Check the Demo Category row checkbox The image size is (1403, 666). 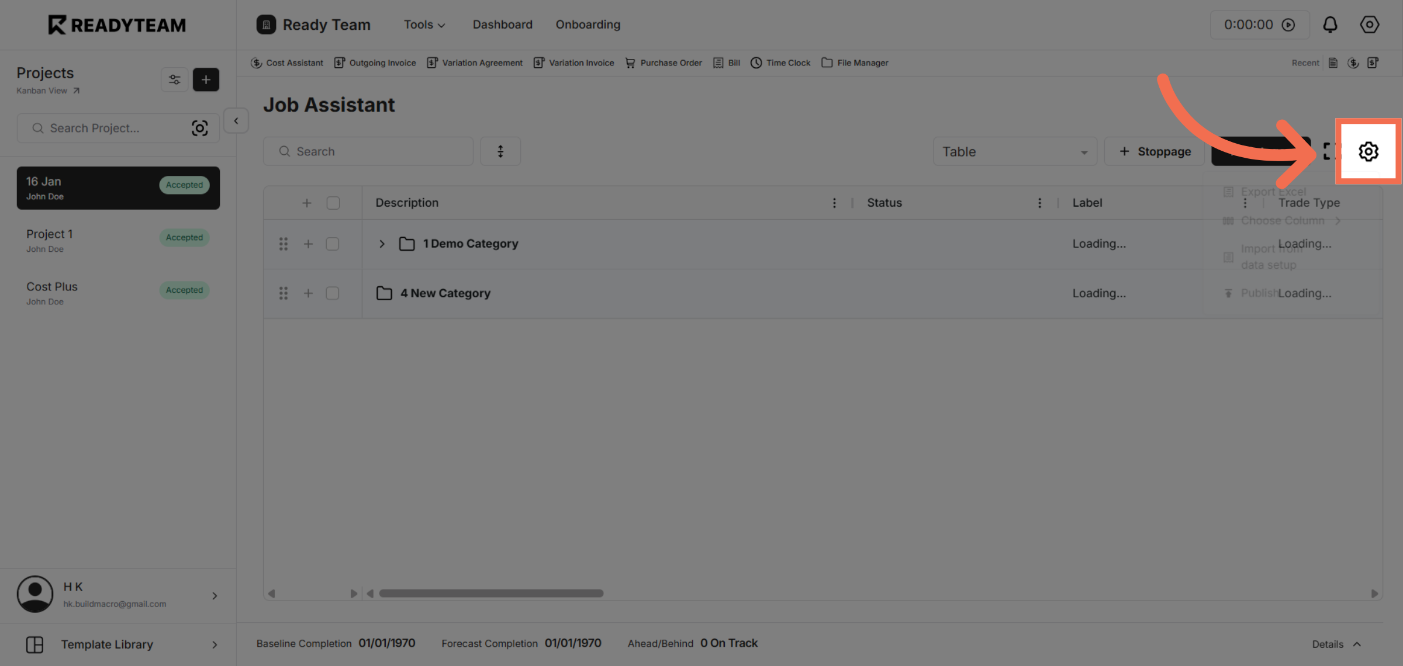(333, 244)
